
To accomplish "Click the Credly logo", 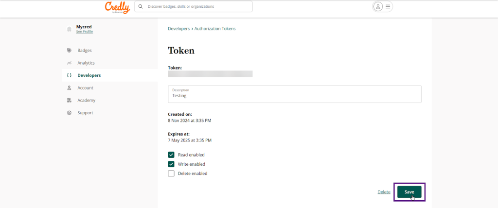I will 117,7.
